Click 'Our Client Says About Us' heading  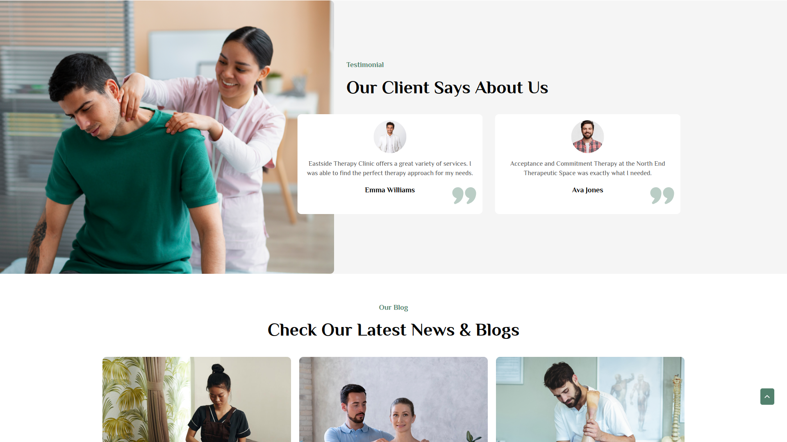[447, 88]
